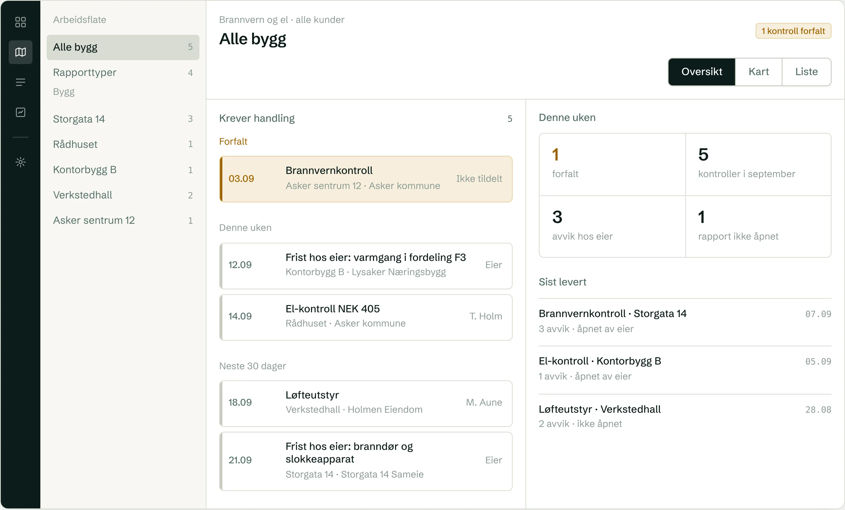Click the '5 kontroller i september' tile
This screenshot has height=510, width=845.
click(758, 164)
